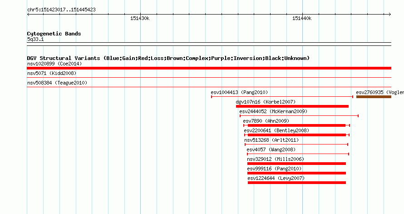Viewport: 404px width, 214px height.
Task: Click the Cytogenetic Bands track title
Action: click(x=54, y=34)
